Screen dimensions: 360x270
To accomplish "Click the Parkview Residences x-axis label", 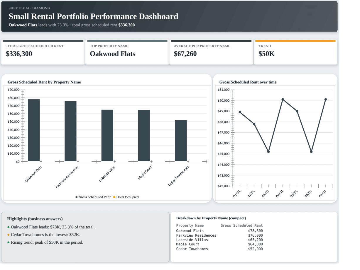I will 67,177.
